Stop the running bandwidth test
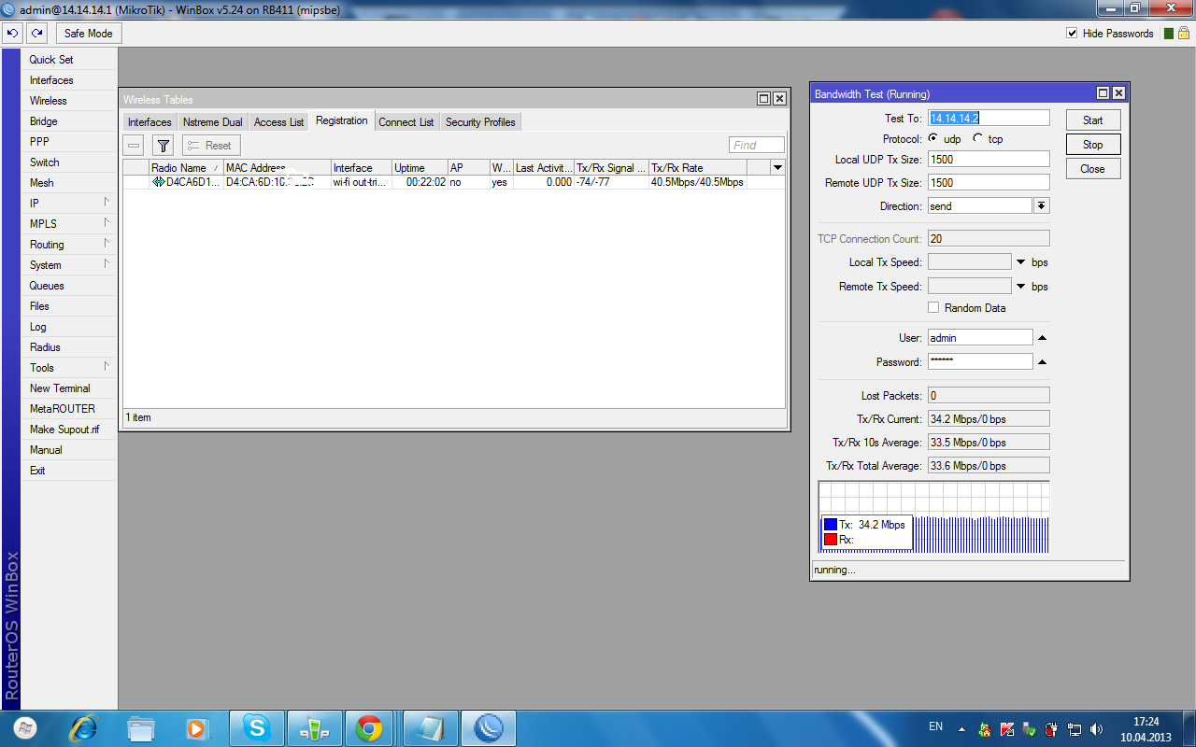Viewport: 1196px width, 747px height. (x=1093, y=145)
